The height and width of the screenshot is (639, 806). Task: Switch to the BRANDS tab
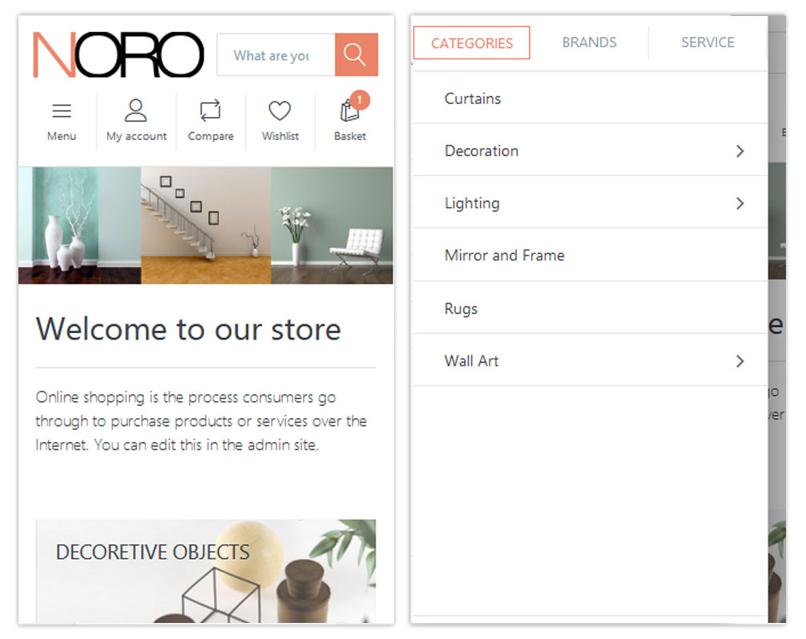click(x=589, y=42)
